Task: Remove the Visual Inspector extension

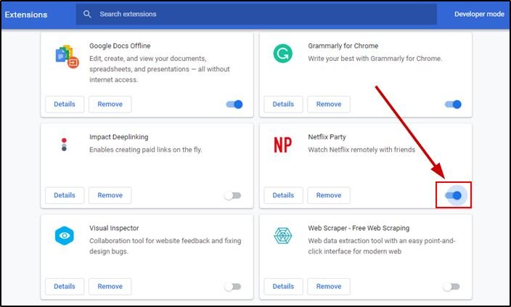Action: 110,287
